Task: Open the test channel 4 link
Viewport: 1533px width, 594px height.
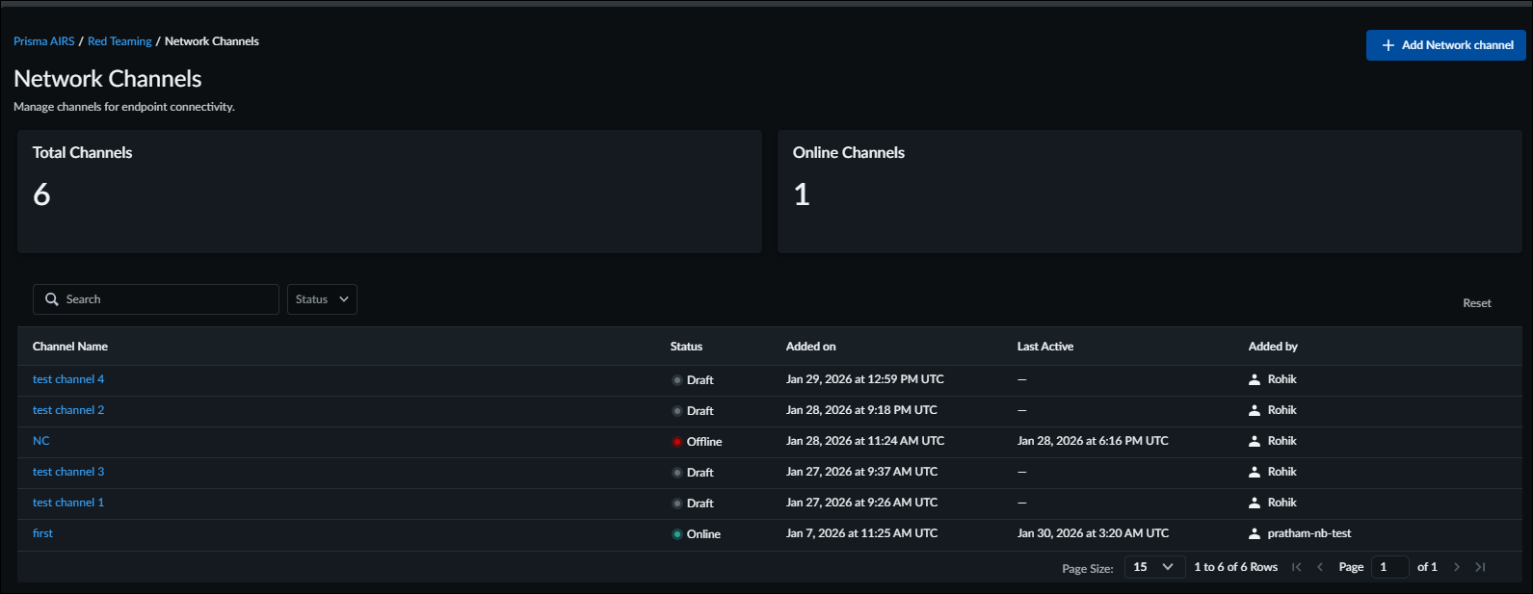Action: click(x=68, y=379)
